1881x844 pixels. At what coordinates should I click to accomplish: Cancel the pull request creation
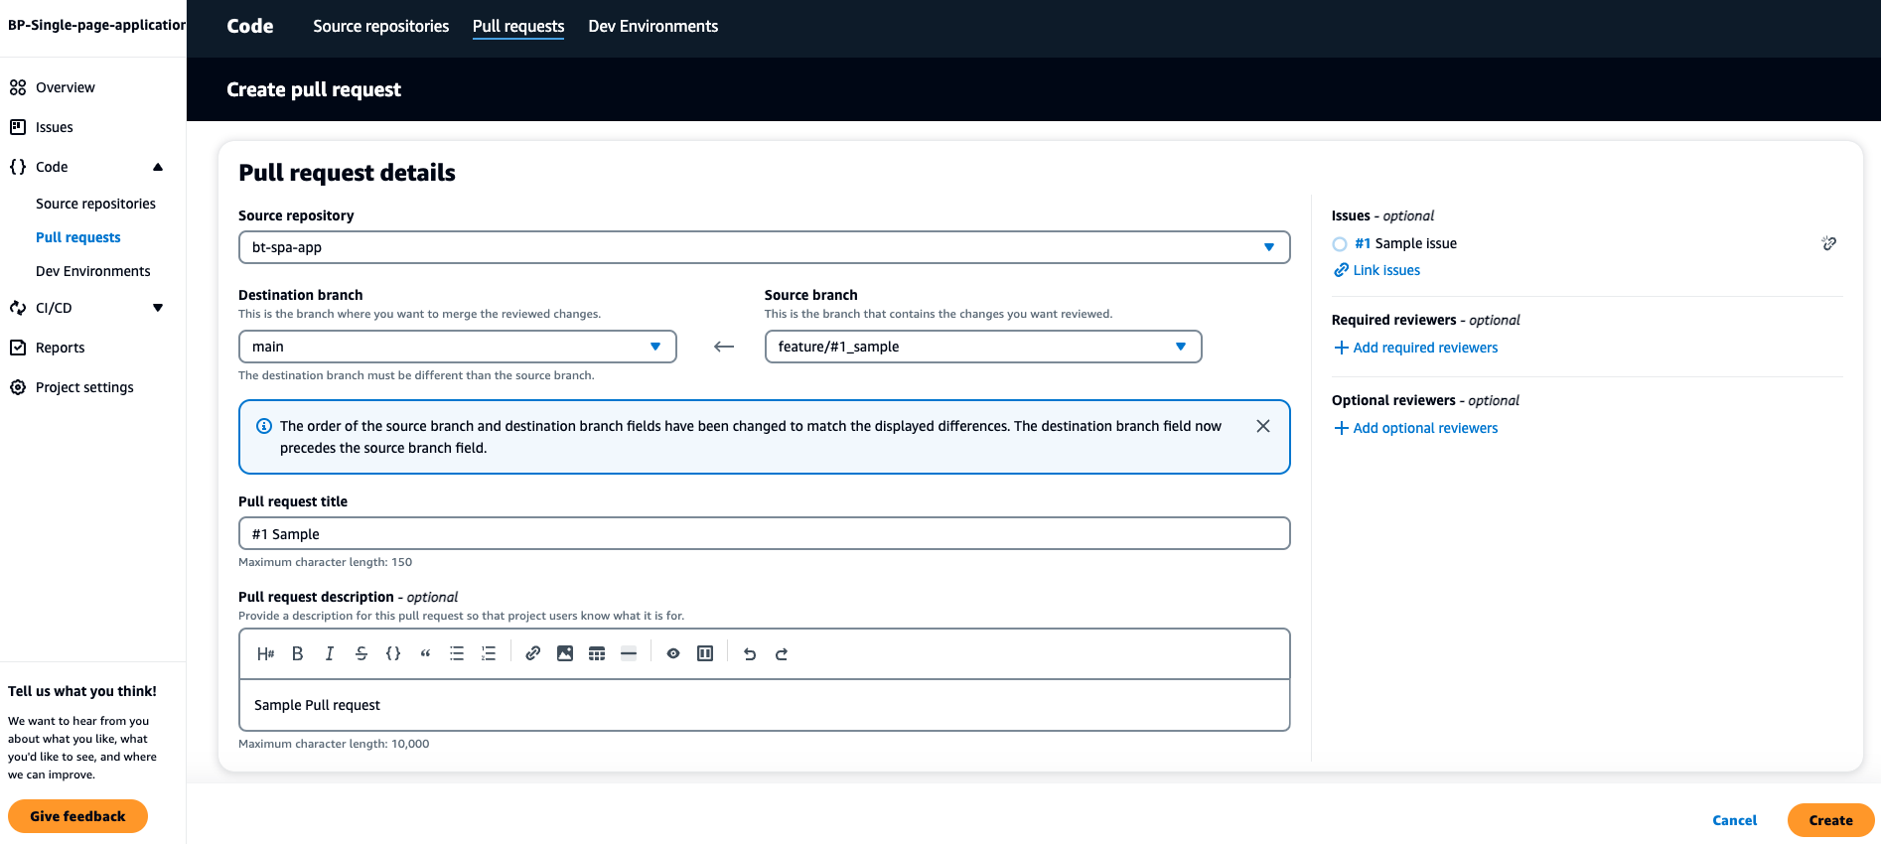[1734, 820]
